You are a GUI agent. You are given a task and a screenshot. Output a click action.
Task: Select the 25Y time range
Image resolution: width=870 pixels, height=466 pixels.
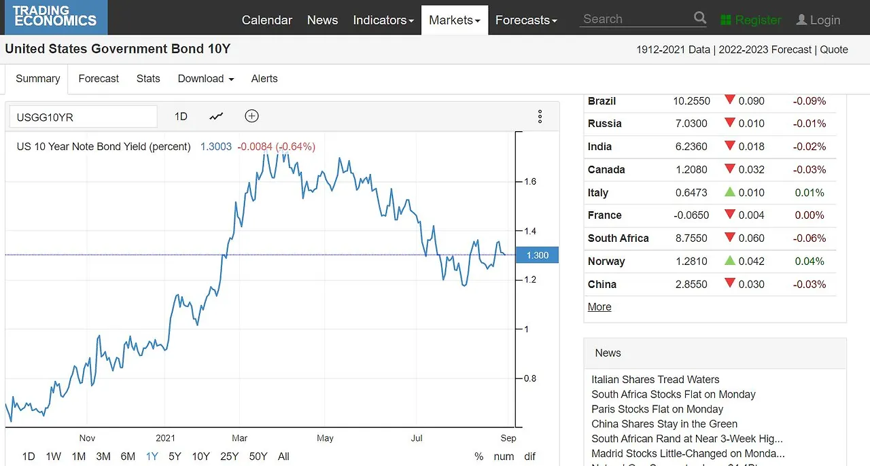coord(229,456)
